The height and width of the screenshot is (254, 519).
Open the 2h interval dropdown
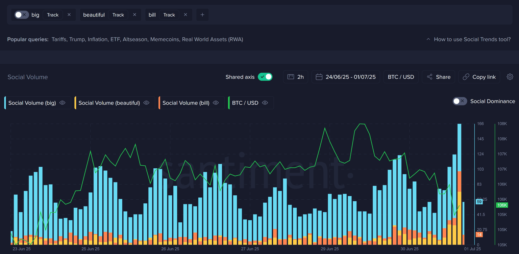296,77
